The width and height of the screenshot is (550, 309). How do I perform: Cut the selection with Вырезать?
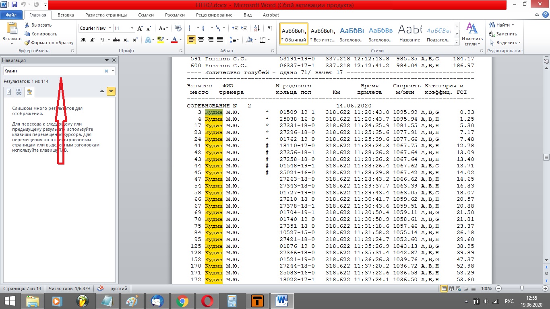(38, 25)
